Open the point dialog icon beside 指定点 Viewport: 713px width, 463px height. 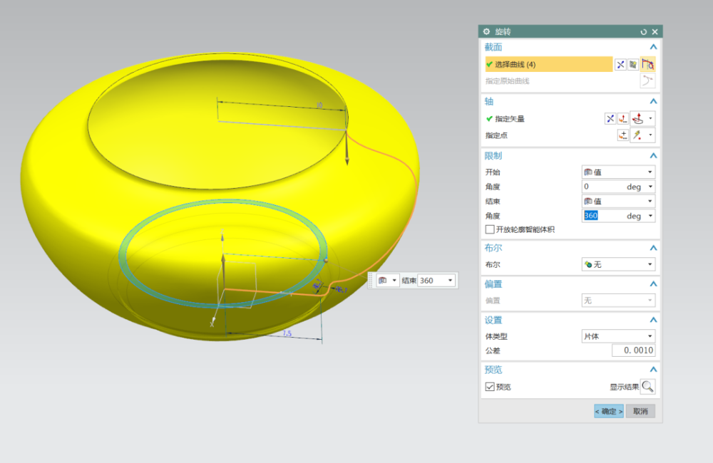pos(623,135)
